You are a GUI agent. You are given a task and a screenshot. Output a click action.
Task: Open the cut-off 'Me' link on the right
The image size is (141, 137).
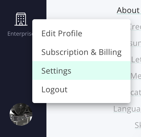136,76
